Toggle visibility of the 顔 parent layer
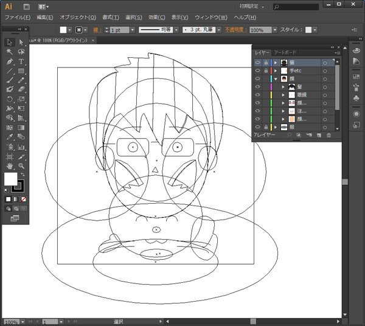 258,78
